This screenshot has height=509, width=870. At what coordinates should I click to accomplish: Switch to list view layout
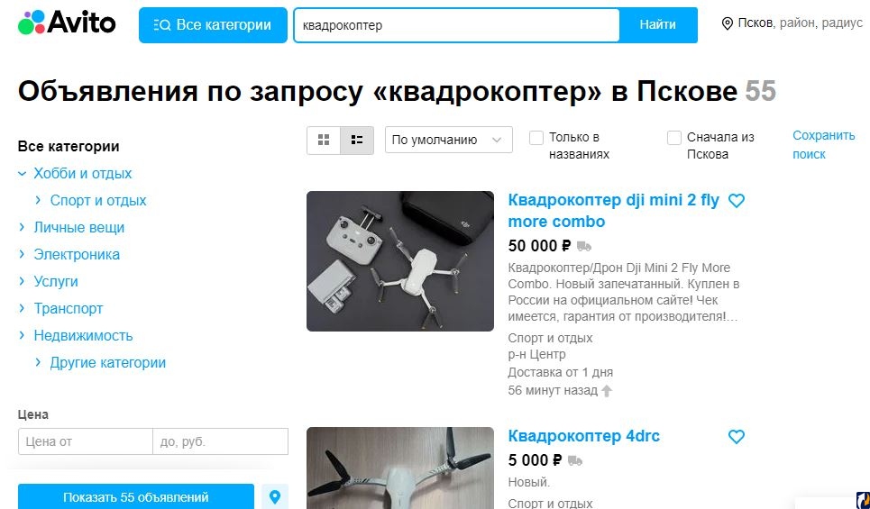pyautogui.click(x=357, y=140)
